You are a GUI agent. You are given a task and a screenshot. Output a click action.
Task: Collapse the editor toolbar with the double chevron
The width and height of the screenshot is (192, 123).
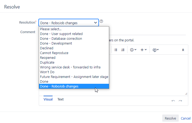pyautogui.click(x=183, y=50)
